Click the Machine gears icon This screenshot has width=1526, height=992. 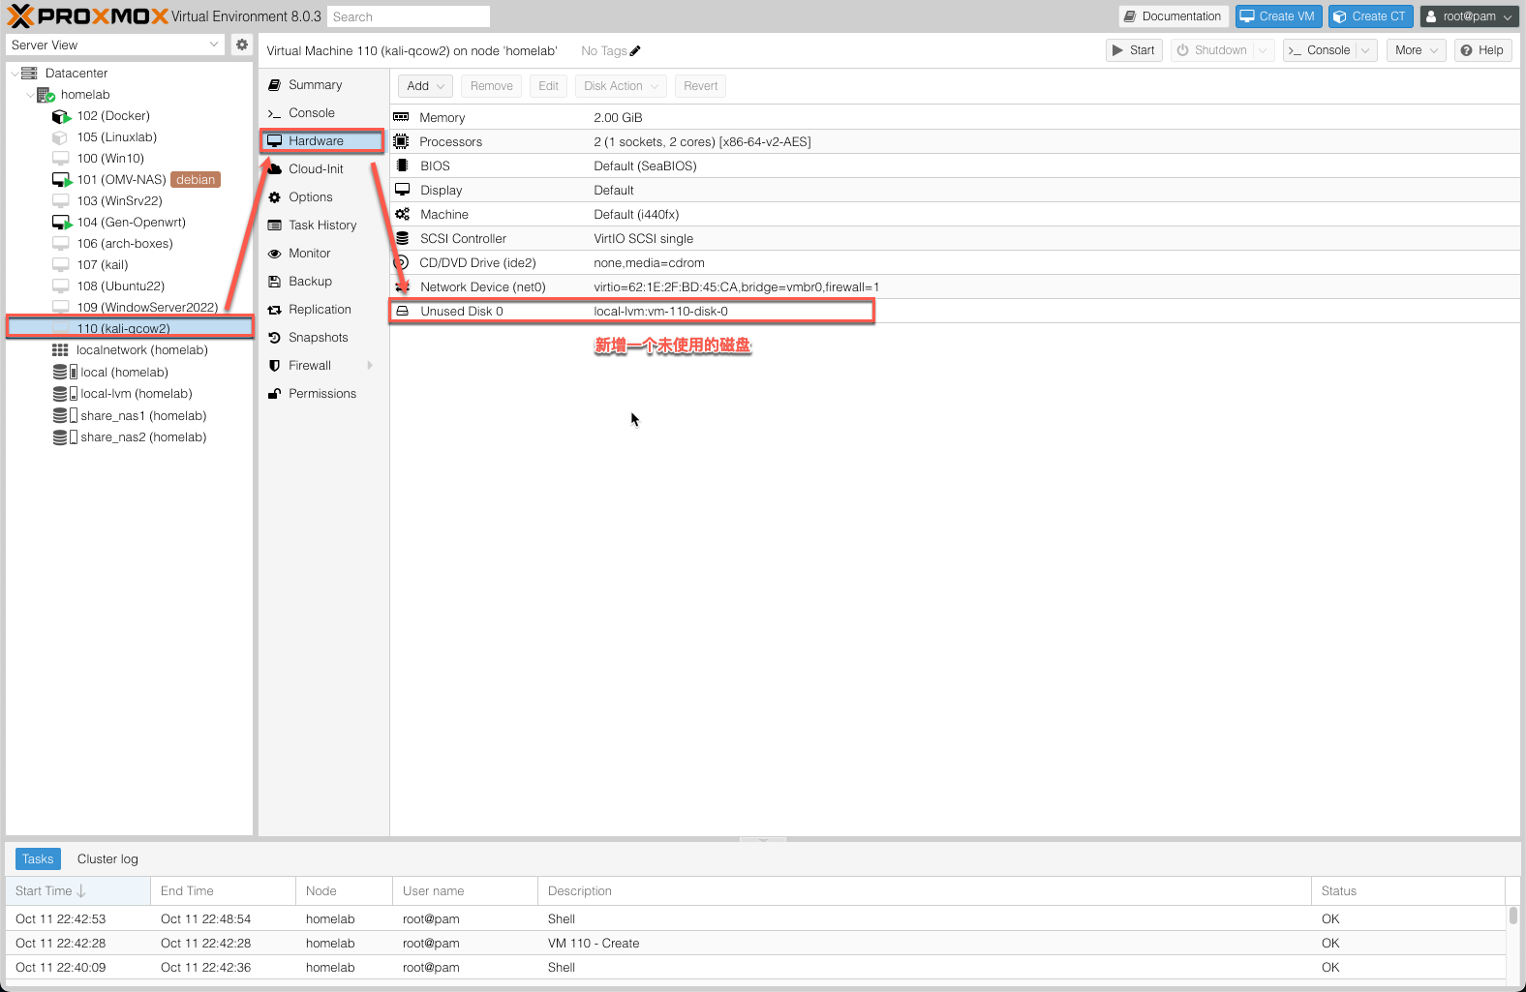pyautogui.click(x=402, y=214)
